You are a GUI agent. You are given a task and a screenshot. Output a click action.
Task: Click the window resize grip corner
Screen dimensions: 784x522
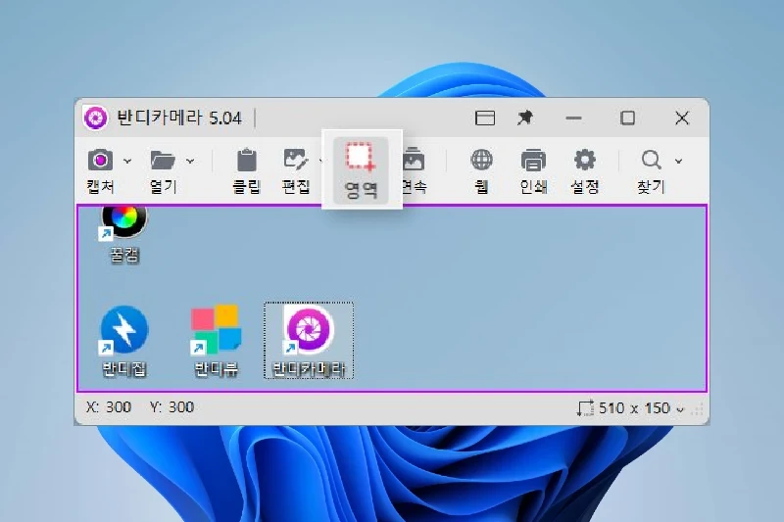tap(698, 410)
